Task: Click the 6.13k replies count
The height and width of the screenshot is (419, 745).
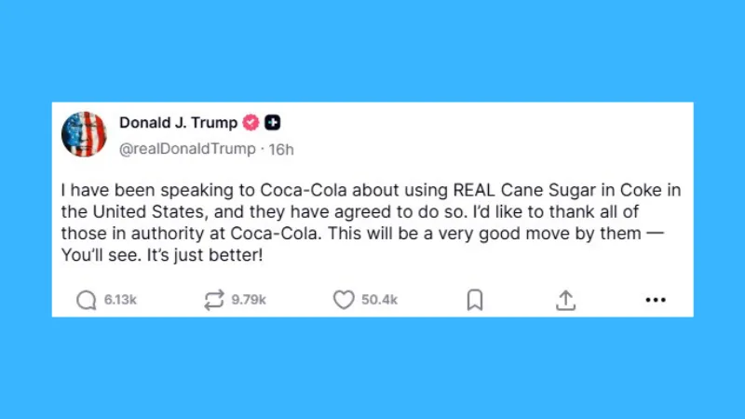Action: pos(120,300)
